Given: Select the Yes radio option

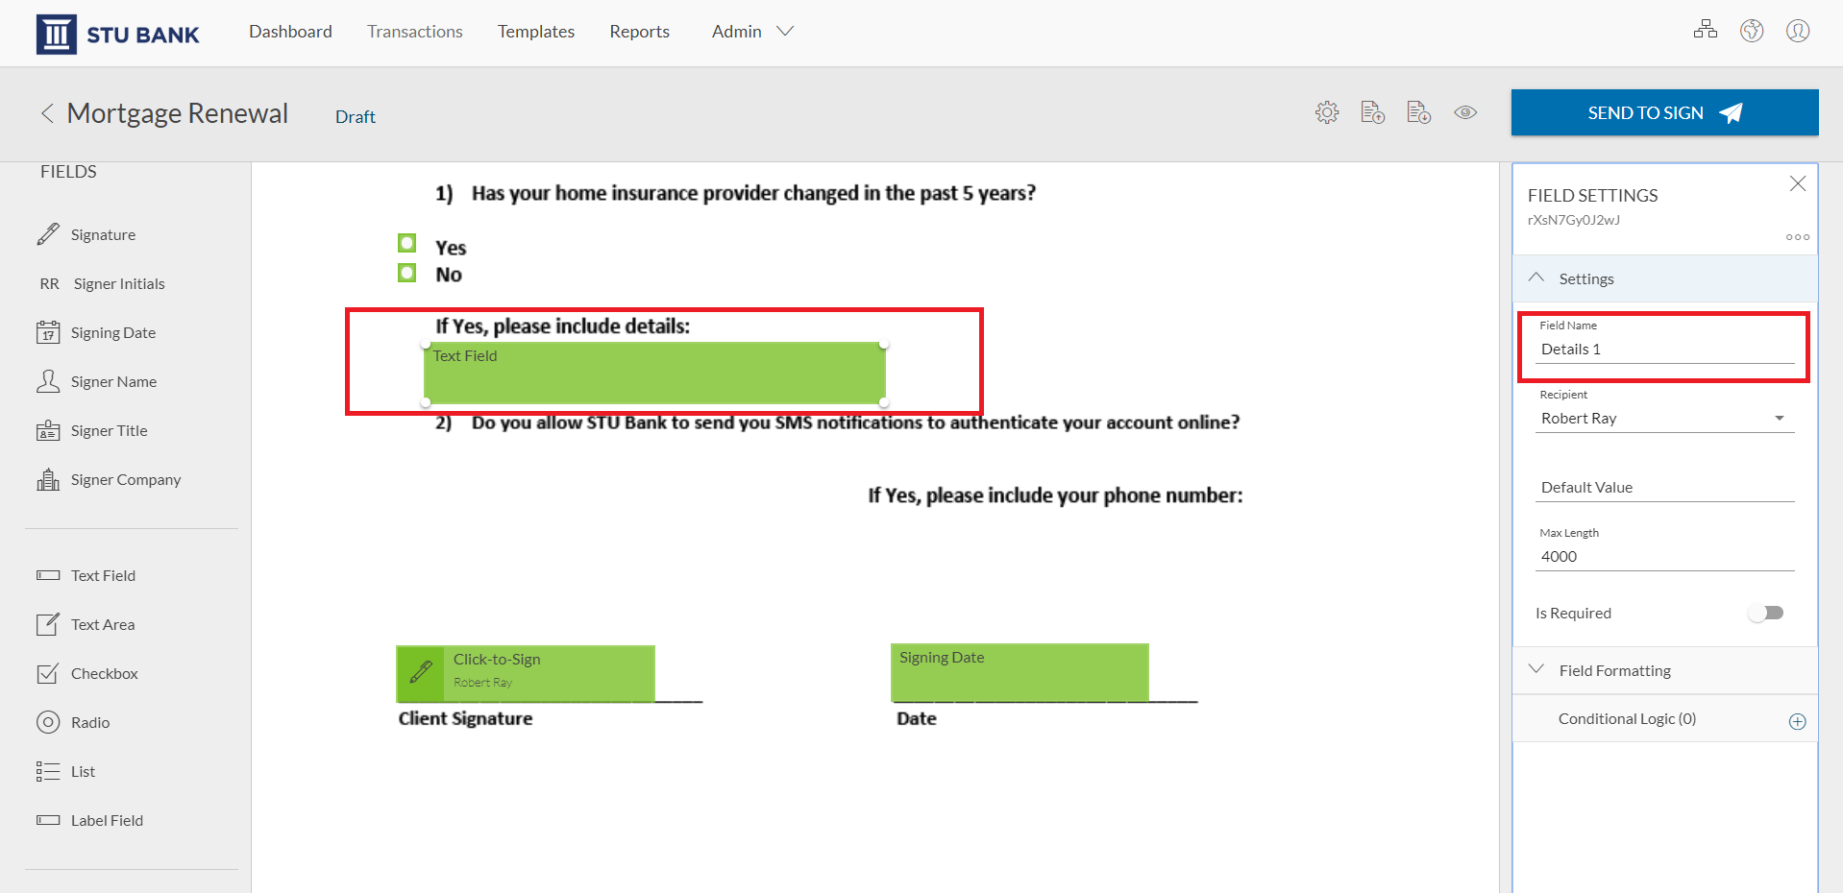Looking at the screenshot, I should (407, 243).
